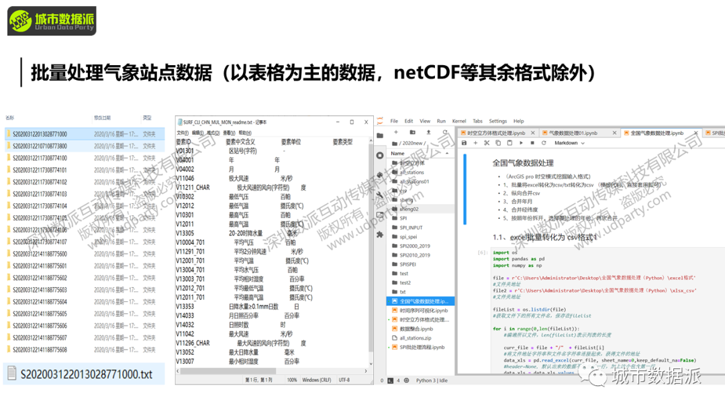The image size is (725, 408).
Task: Open the Tabs menu in JupyterLab
Action: 478,121
